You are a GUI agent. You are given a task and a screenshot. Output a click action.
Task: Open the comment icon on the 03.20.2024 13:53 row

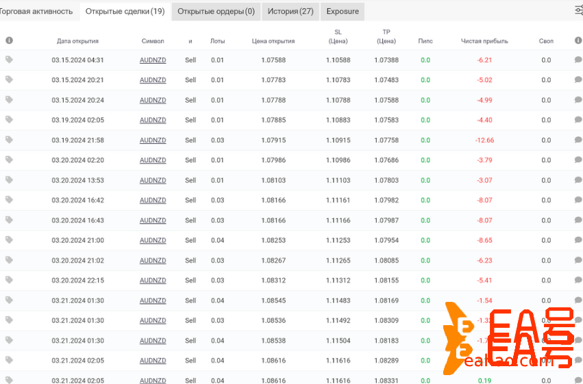pyautogui.click(x=578, y=180)
